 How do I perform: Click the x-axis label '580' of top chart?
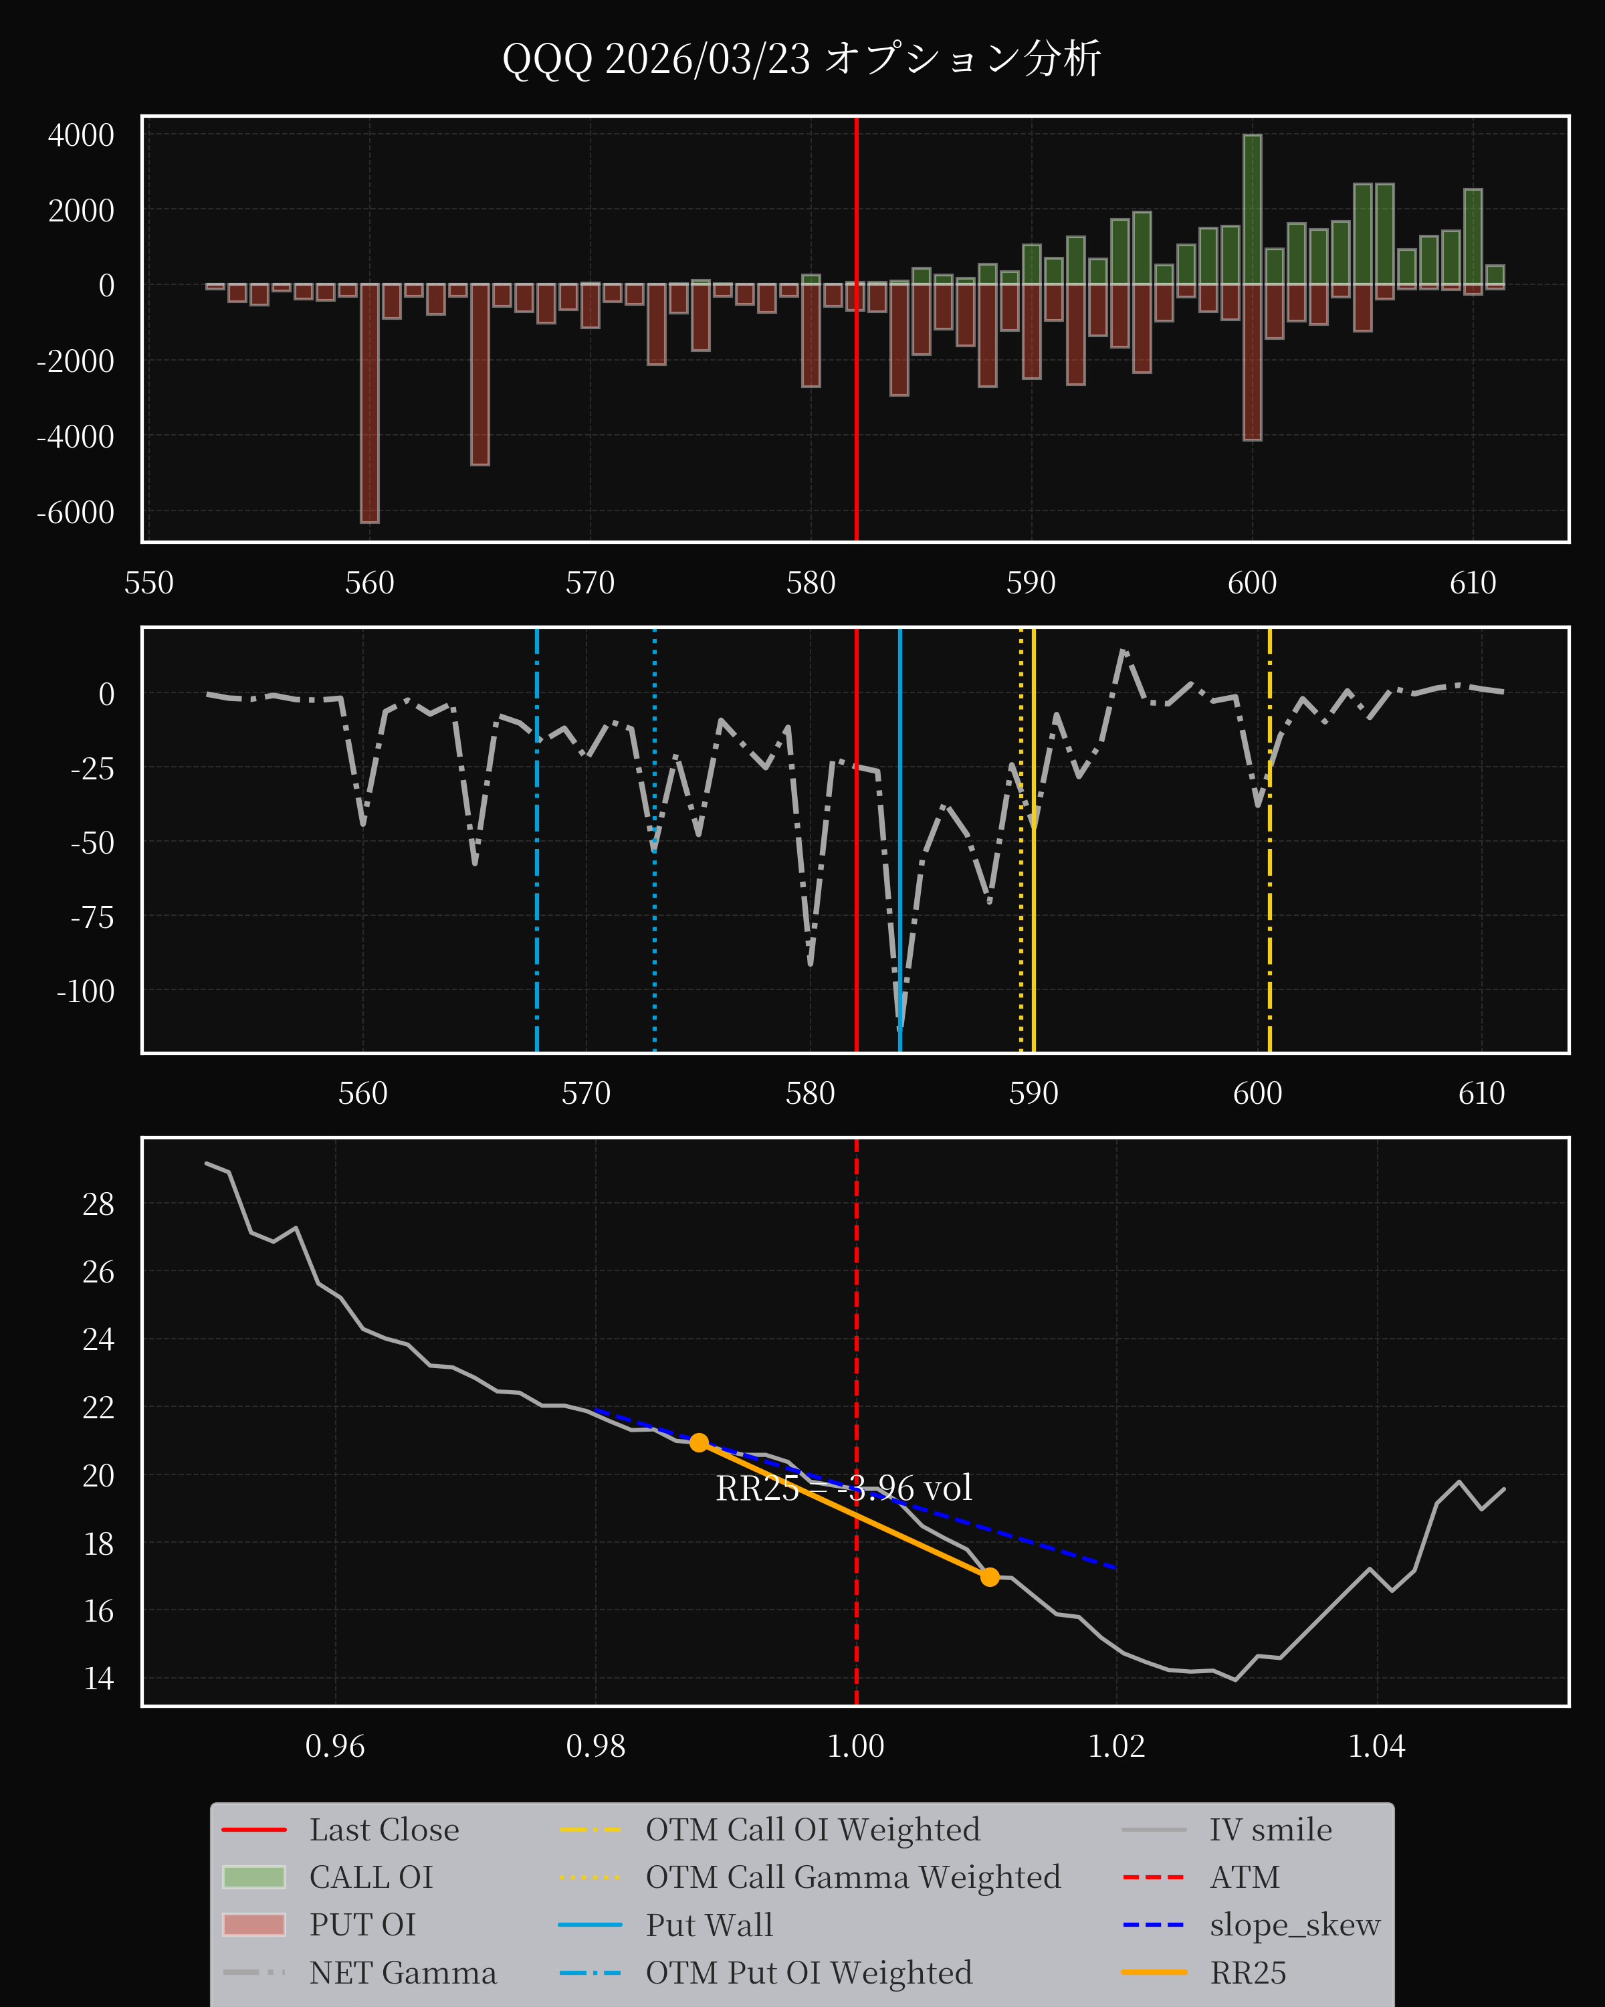pos(811,583)
